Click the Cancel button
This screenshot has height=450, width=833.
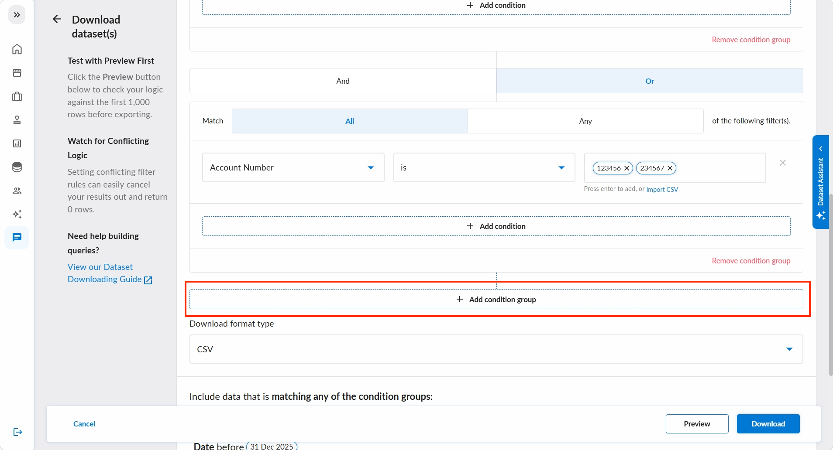(x=84, y=423)
